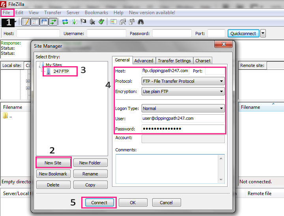284x216 pixels.
Task: Open the File menu
Action: [6, 13]
